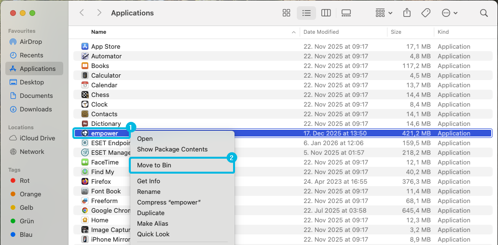Select Applications in the sidebar
Viewport: 498px width, 245px height.
(34, 68)
